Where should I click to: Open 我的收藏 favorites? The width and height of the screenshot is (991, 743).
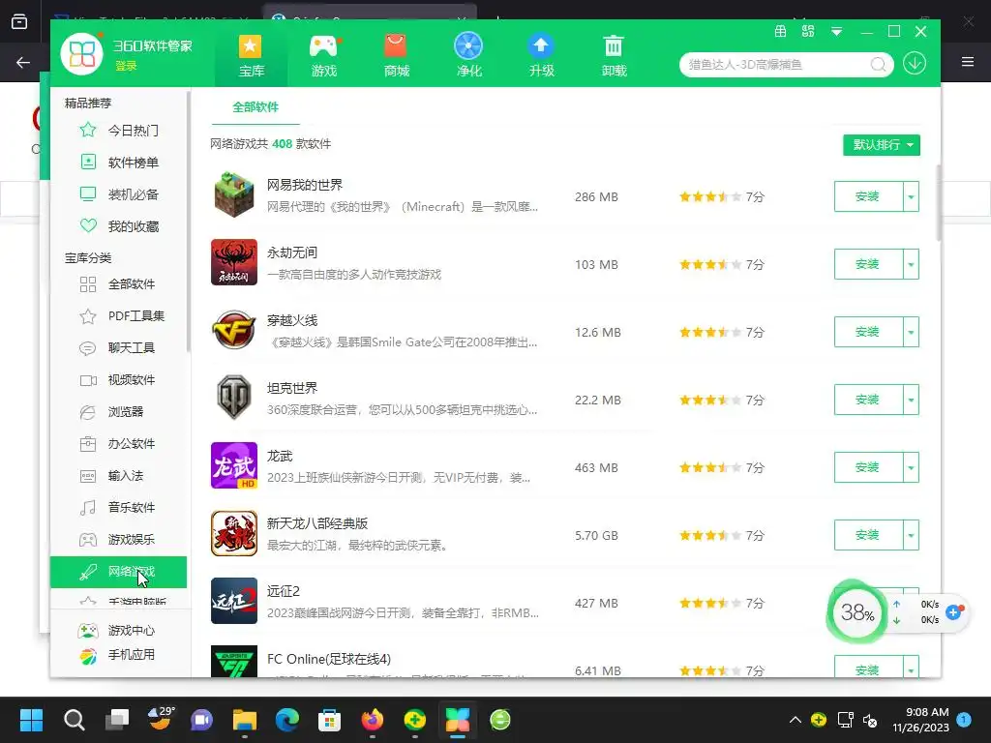pos(119,226)
